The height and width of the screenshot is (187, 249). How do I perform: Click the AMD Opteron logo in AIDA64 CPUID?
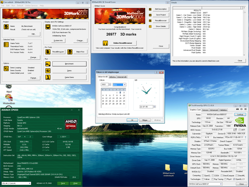coord(71,124)
